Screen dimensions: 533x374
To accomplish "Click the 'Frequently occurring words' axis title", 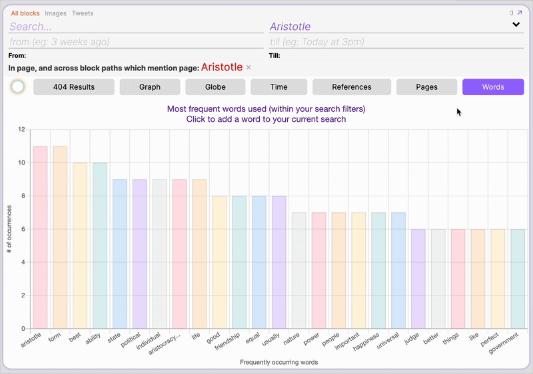I will tap(278, 362).
